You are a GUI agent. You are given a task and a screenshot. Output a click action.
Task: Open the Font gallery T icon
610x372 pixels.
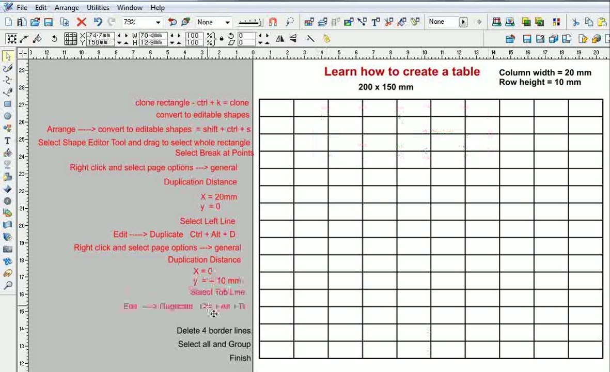(x=375, y=22)
